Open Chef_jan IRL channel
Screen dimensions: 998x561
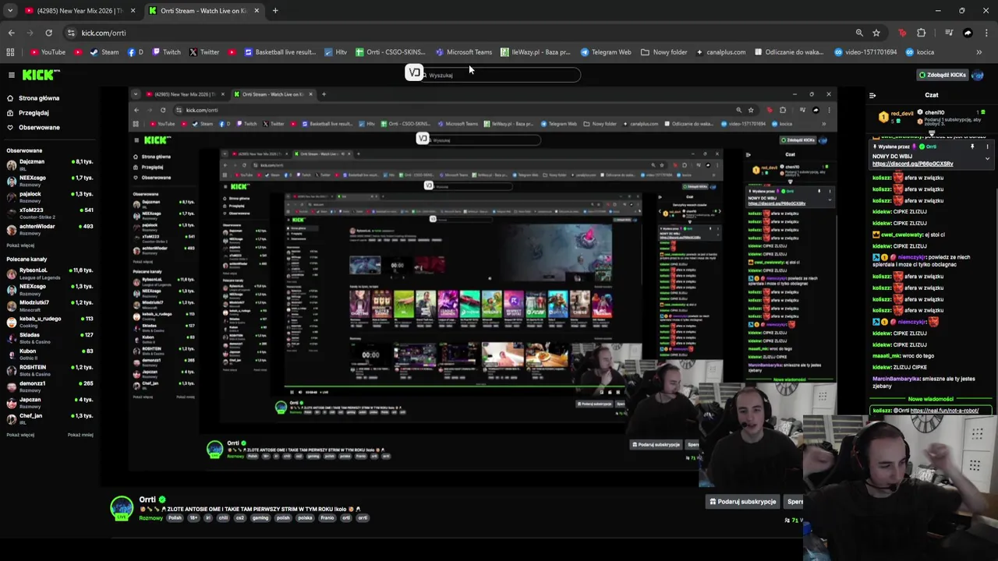[50, 419]
